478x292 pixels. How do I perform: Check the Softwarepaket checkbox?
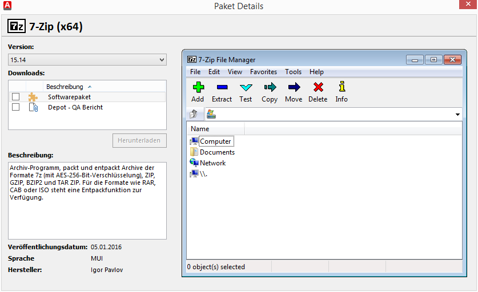point(16,97)
